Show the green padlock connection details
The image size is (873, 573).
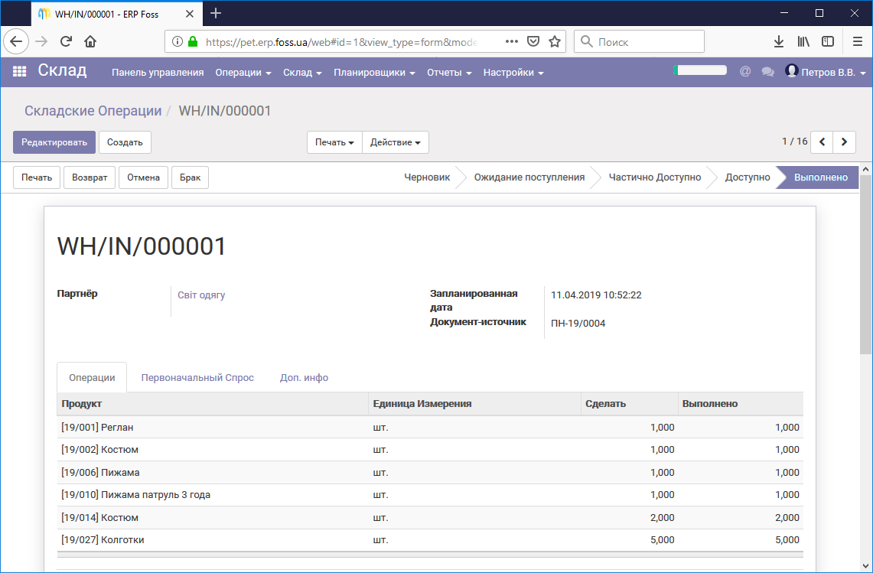pyautogui.click(x=193, y=42)
